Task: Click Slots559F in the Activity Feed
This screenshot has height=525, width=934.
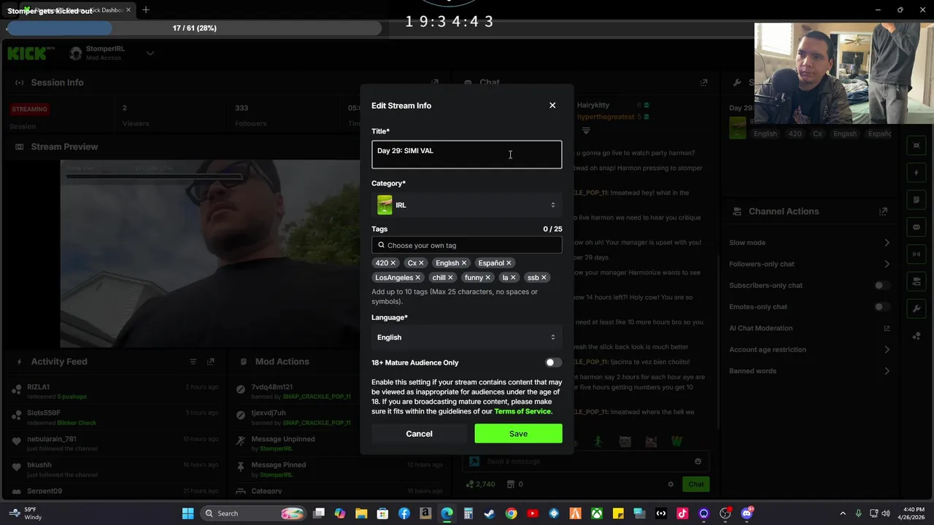Action: [x=44, y=413]
